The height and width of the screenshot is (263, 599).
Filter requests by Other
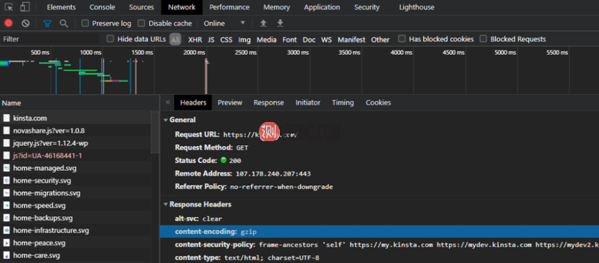(380, 39)
